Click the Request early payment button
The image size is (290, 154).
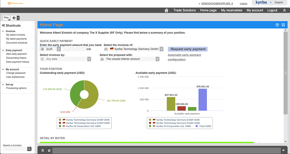click(188, 49)
